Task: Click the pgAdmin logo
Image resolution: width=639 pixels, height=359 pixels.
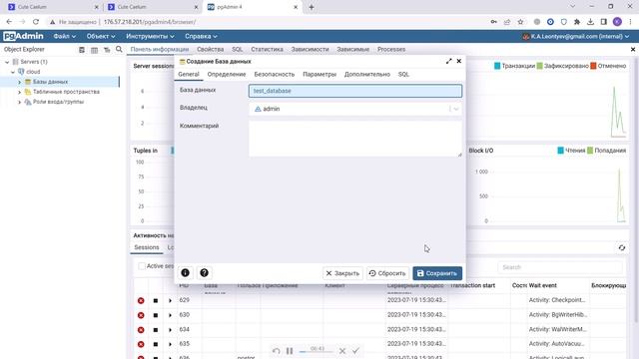Action: (23, 36)
